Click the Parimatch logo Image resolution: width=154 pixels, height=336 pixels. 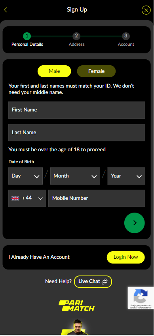[x=77, y=306]
